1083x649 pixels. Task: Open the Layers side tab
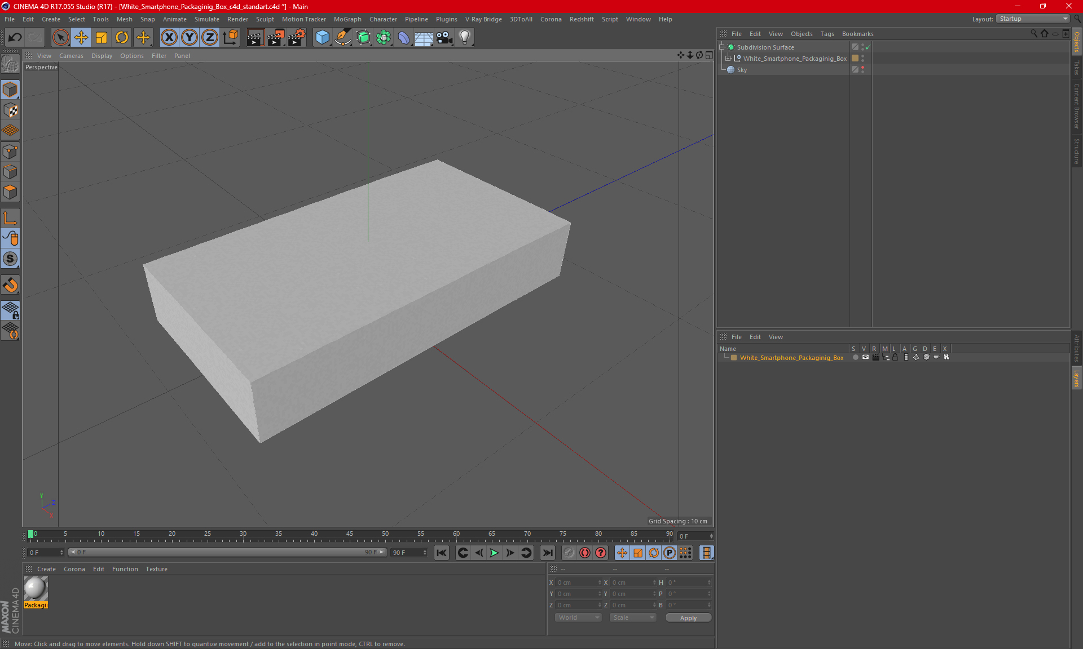tap(1077, 378)
